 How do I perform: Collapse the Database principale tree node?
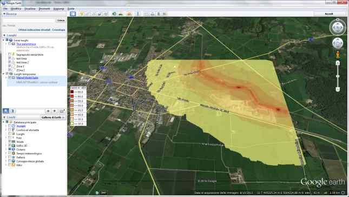4,122
